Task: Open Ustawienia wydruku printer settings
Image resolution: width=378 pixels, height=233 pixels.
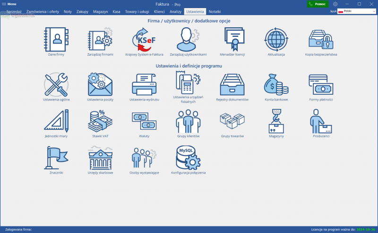Action: point(144,85)
